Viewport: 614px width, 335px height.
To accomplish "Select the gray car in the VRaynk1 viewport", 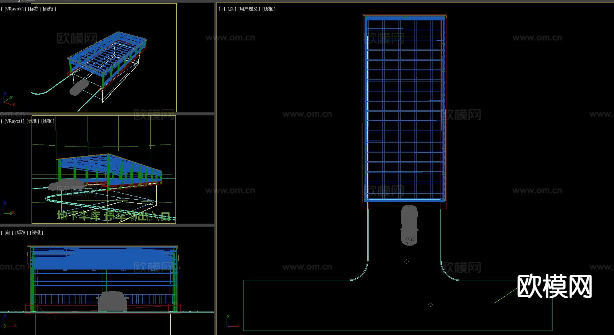I will click(x=79, y=87).
